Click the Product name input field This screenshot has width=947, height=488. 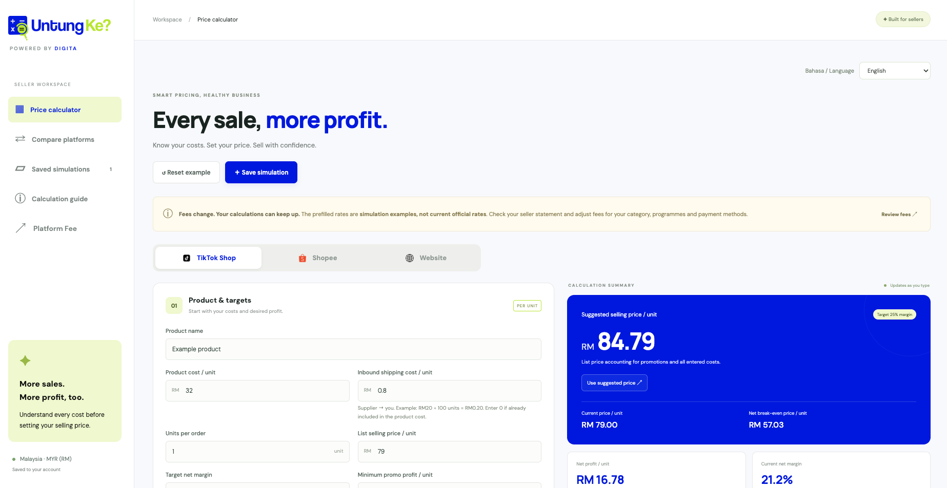353,349
